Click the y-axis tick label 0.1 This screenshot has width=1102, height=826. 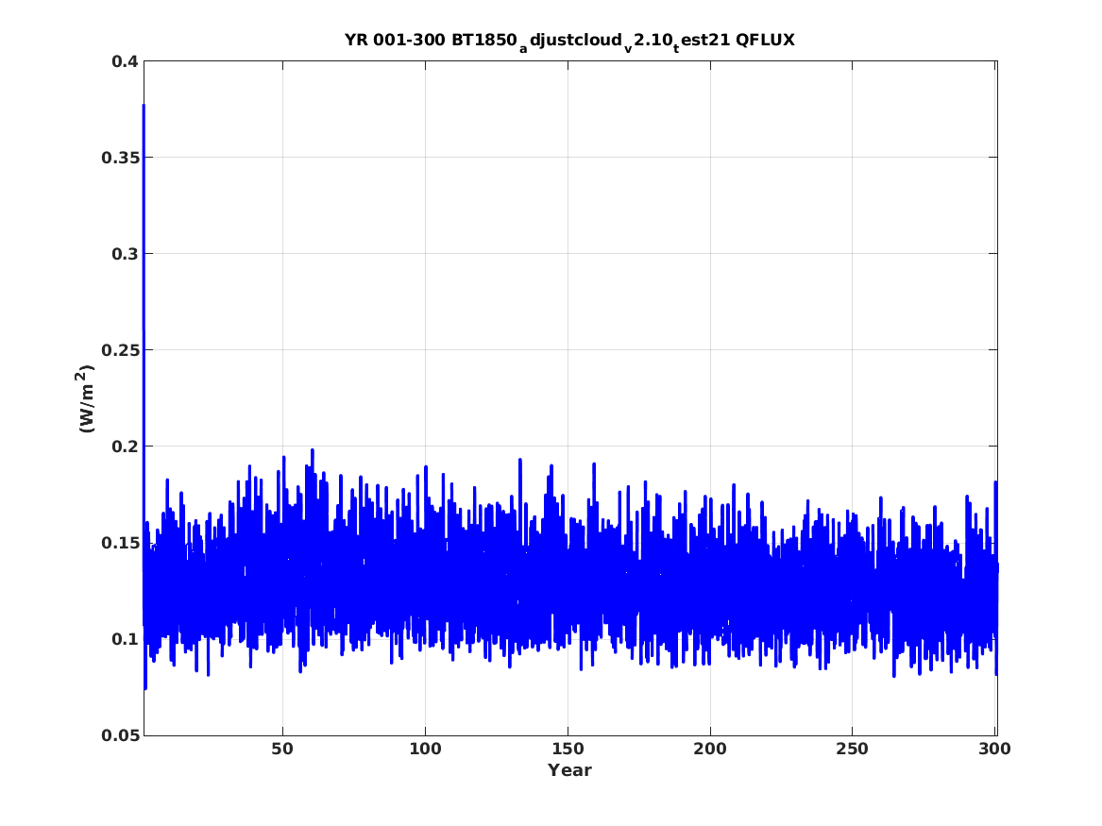[125, 639]
